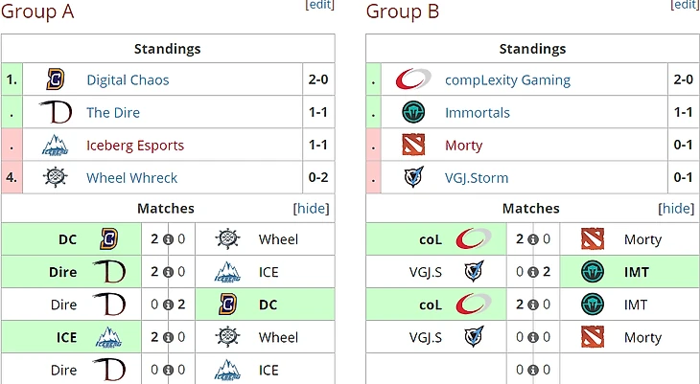
Task: Open the compLexity Gaming team page link
Action: [x=507, y=80]
